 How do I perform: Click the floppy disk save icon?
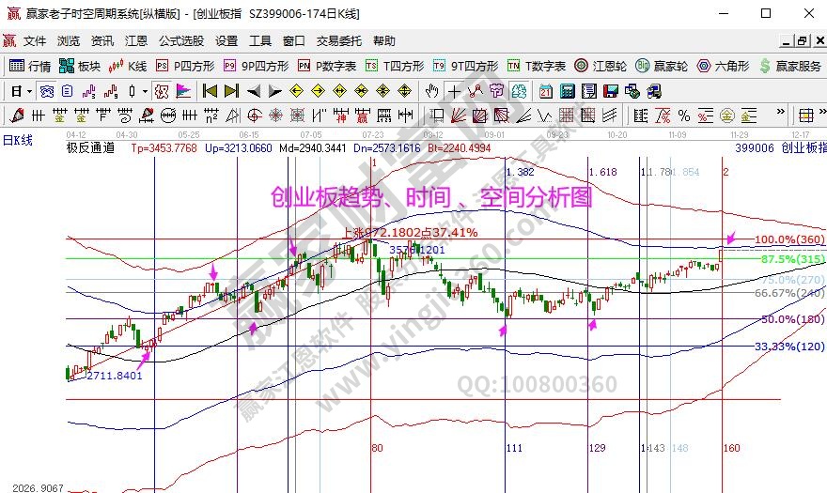click(611, 91)
